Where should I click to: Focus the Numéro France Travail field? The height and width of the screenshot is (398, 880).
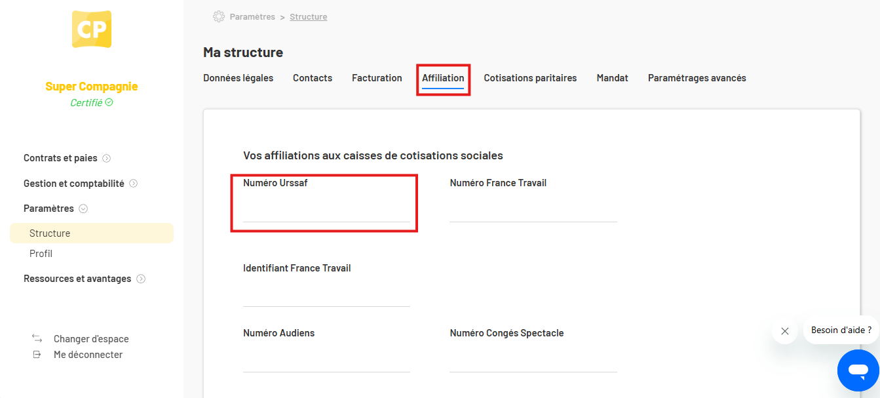[533, 210]
